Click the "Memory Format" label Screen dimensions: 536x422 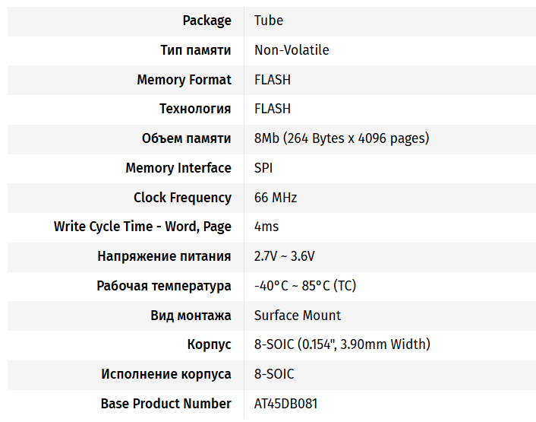184,80
